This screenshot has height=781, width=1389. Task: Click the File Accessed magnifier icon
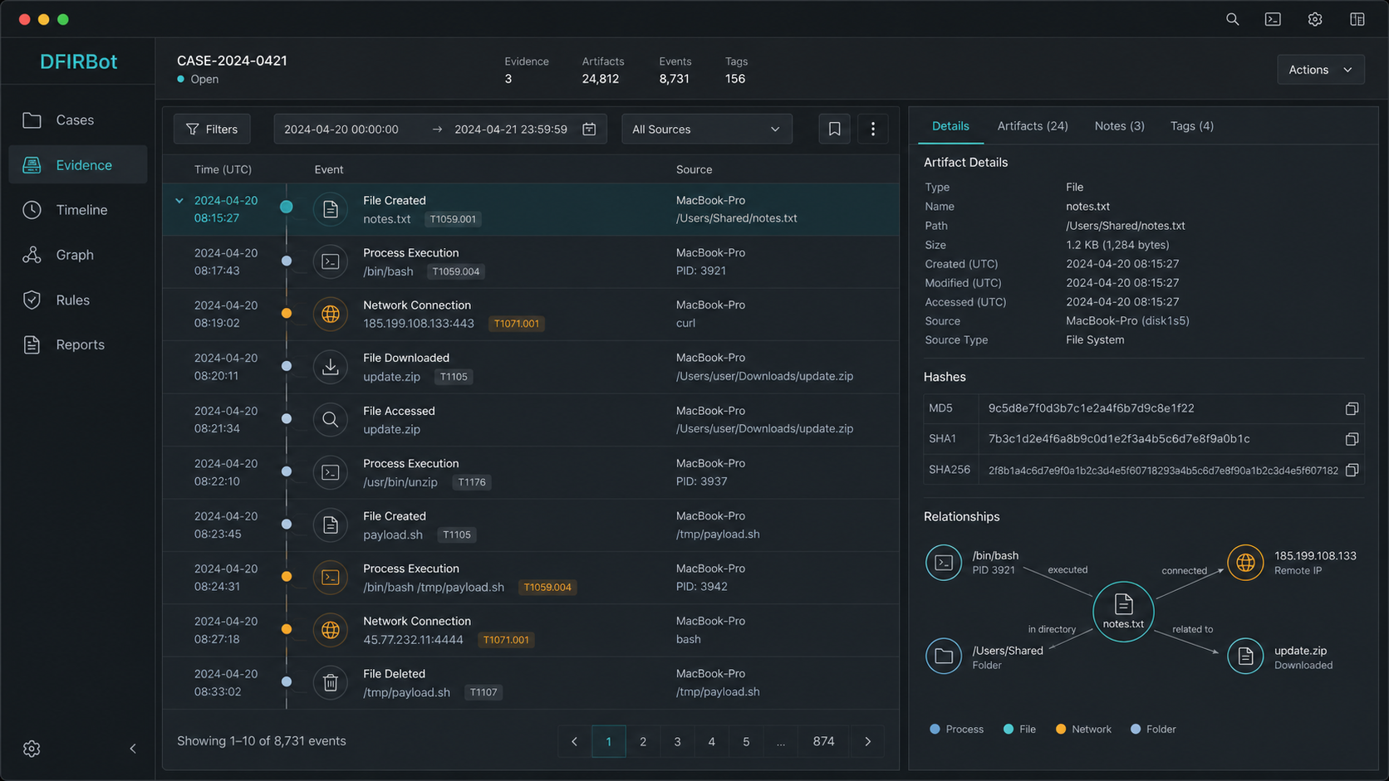(330, 419)
